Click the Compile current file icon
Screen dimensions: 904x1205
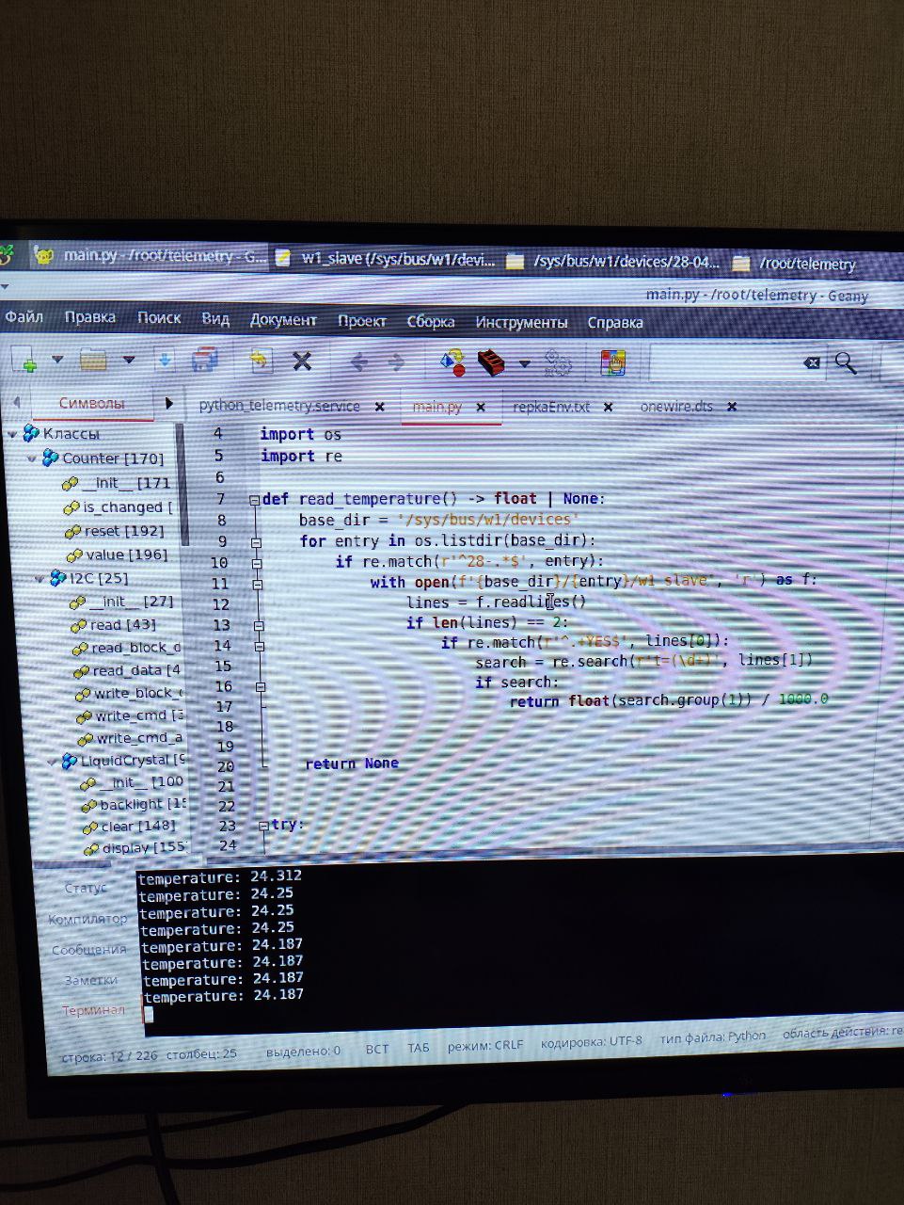pos(452,361)
